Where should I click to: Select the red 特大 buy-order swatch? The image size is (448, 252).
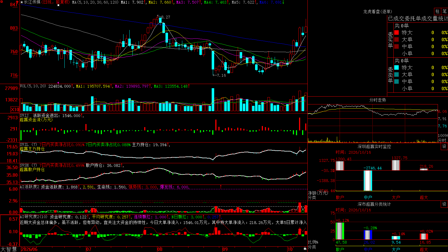tap(396, 32)
